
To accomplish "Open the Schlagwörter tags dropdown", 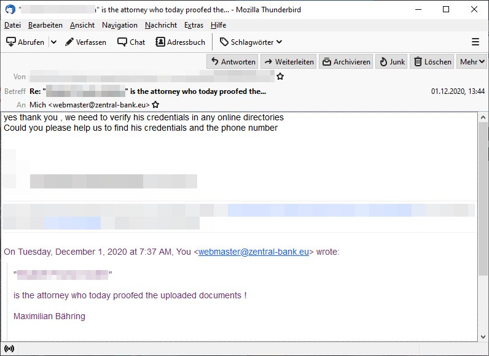I will pyautogui.click(x=251, y=42).
